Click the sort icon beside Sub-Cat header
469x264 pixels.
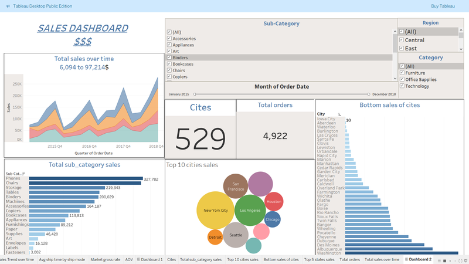pyautogui.click(x=23, y=174)
